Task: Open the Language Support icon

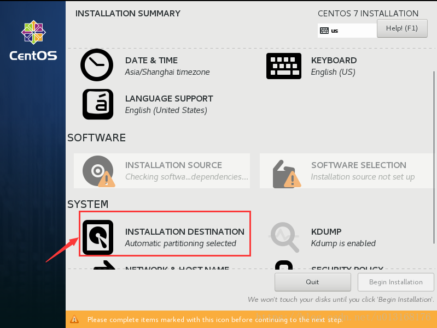Action: [98, 104]
